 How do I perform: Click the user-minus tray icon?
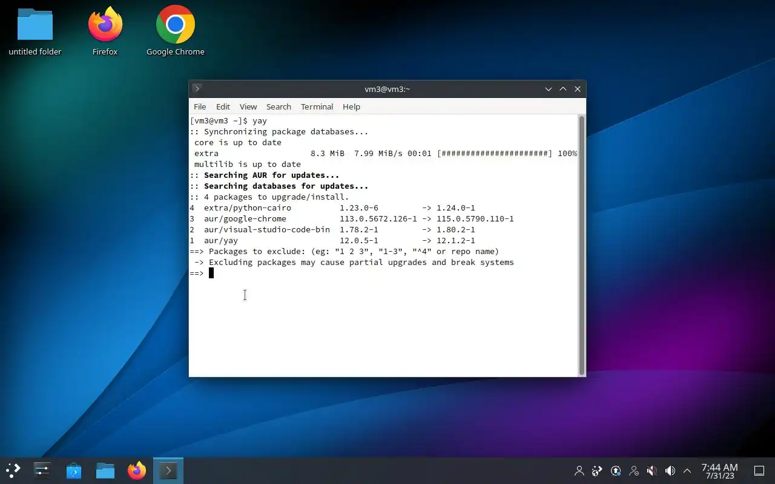coord(634,471)
